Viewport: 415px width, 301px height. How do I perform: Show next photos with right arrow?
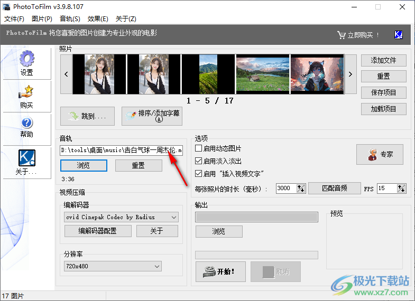(351, 74)
